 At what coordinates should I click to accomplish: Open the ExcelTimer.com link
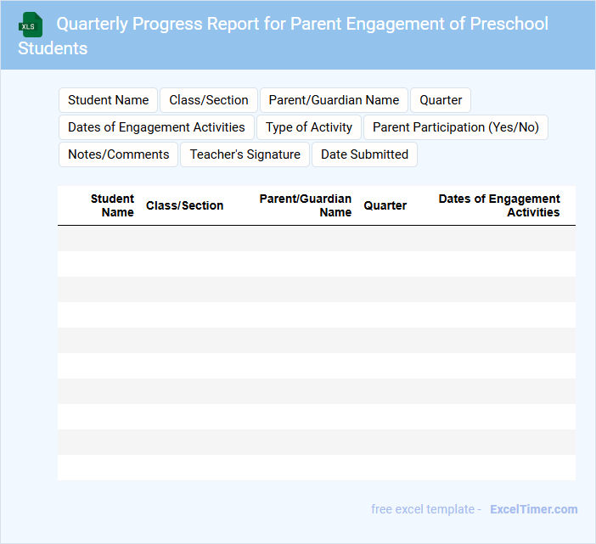pos(533,509)
